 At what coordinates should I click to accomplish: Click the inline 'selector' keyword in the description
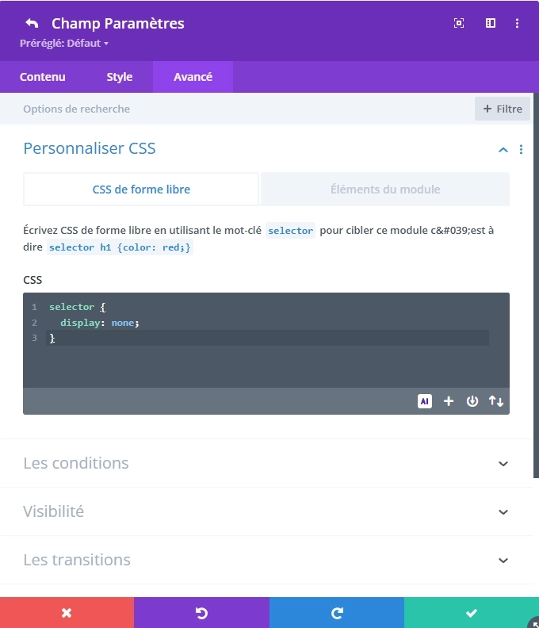(x=290, y=231)
